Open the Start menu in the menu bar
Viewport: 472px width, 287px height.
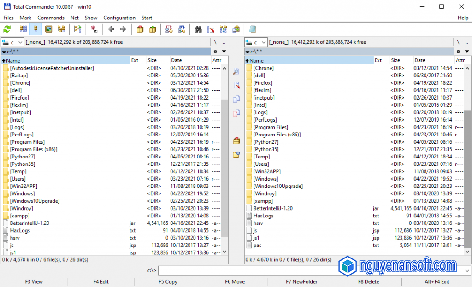point(147,18)
